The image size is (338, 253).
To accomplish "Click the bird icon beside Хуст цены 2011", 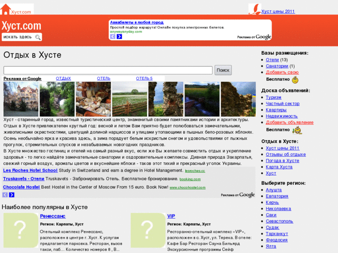I will (255, 9).
